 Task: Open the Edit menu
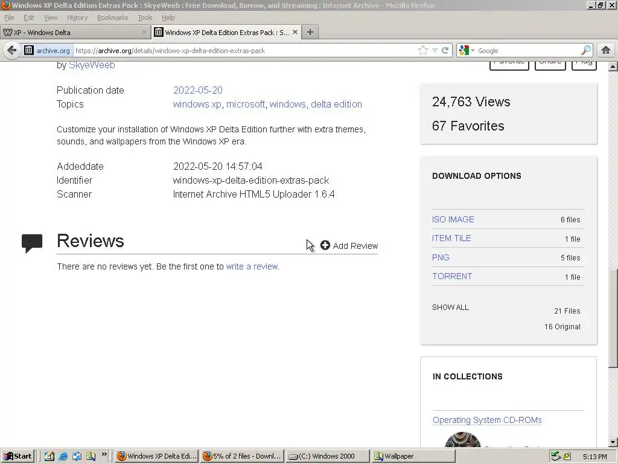pyautogui.click(x=29, y=18)
